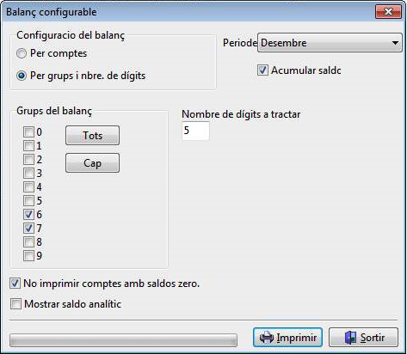This screenshot has height=354, width=407.
Task: Click the "Balanç configurable" window title
Action: click(52, 12)
